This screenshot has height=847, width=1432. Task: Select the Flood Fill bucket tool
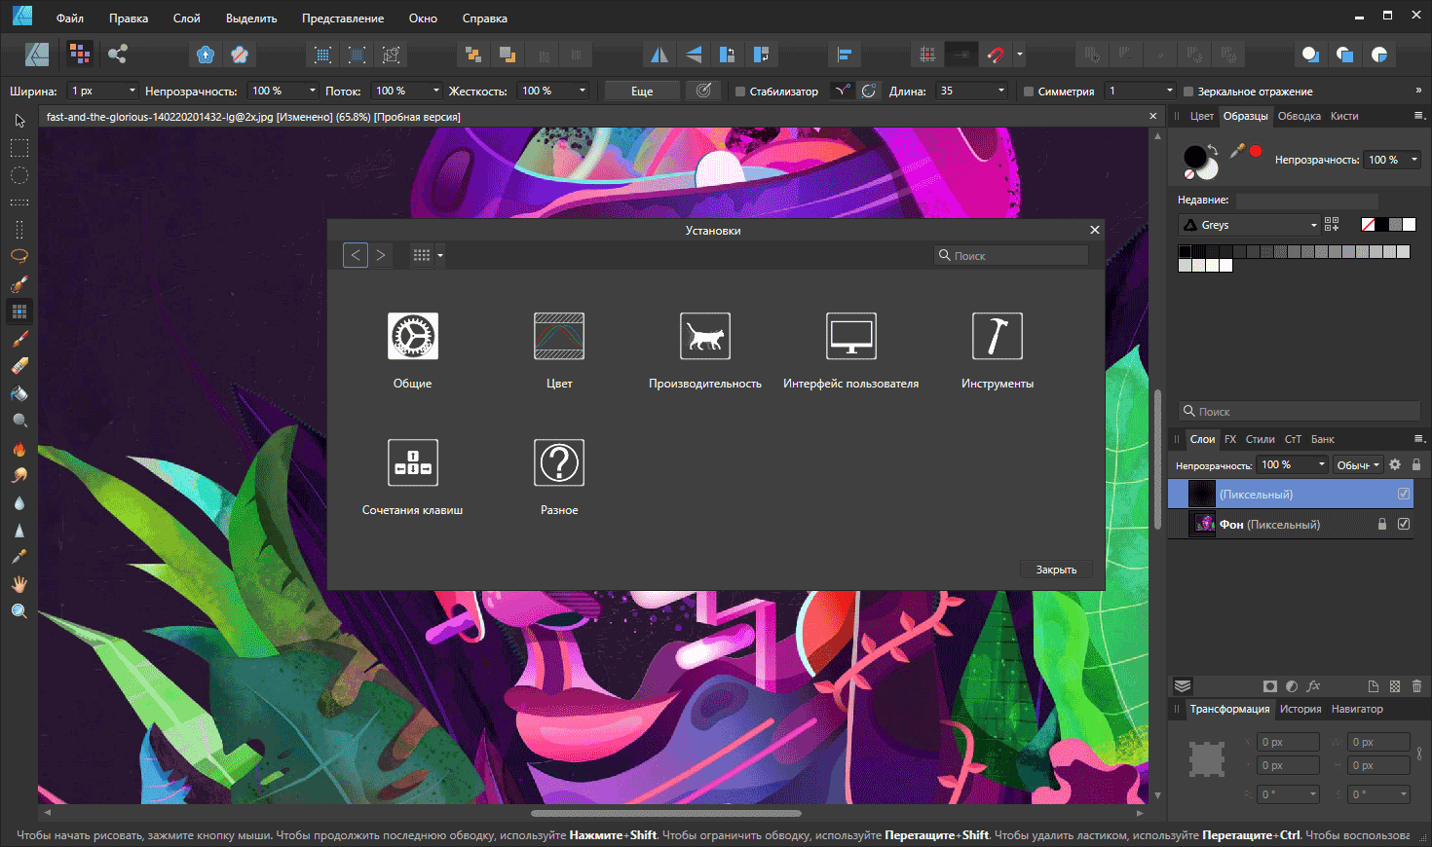click(x=19, y=393)
